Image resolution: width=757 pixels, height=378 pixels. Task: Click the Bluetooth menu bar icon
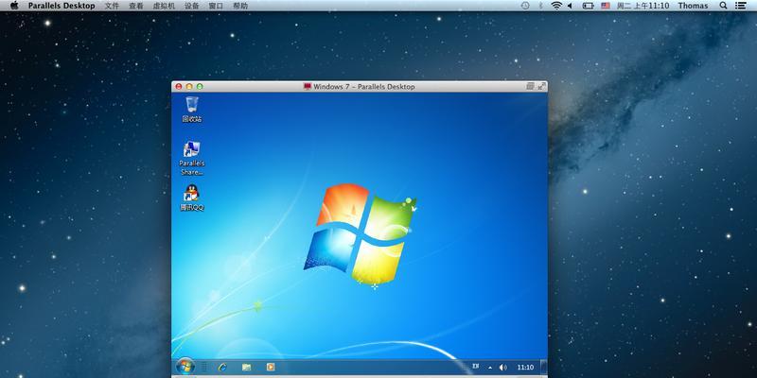click(x=540, y=6)
